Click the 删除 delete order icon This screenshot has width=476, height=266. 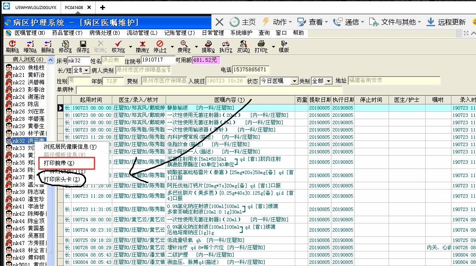(48, 46)
